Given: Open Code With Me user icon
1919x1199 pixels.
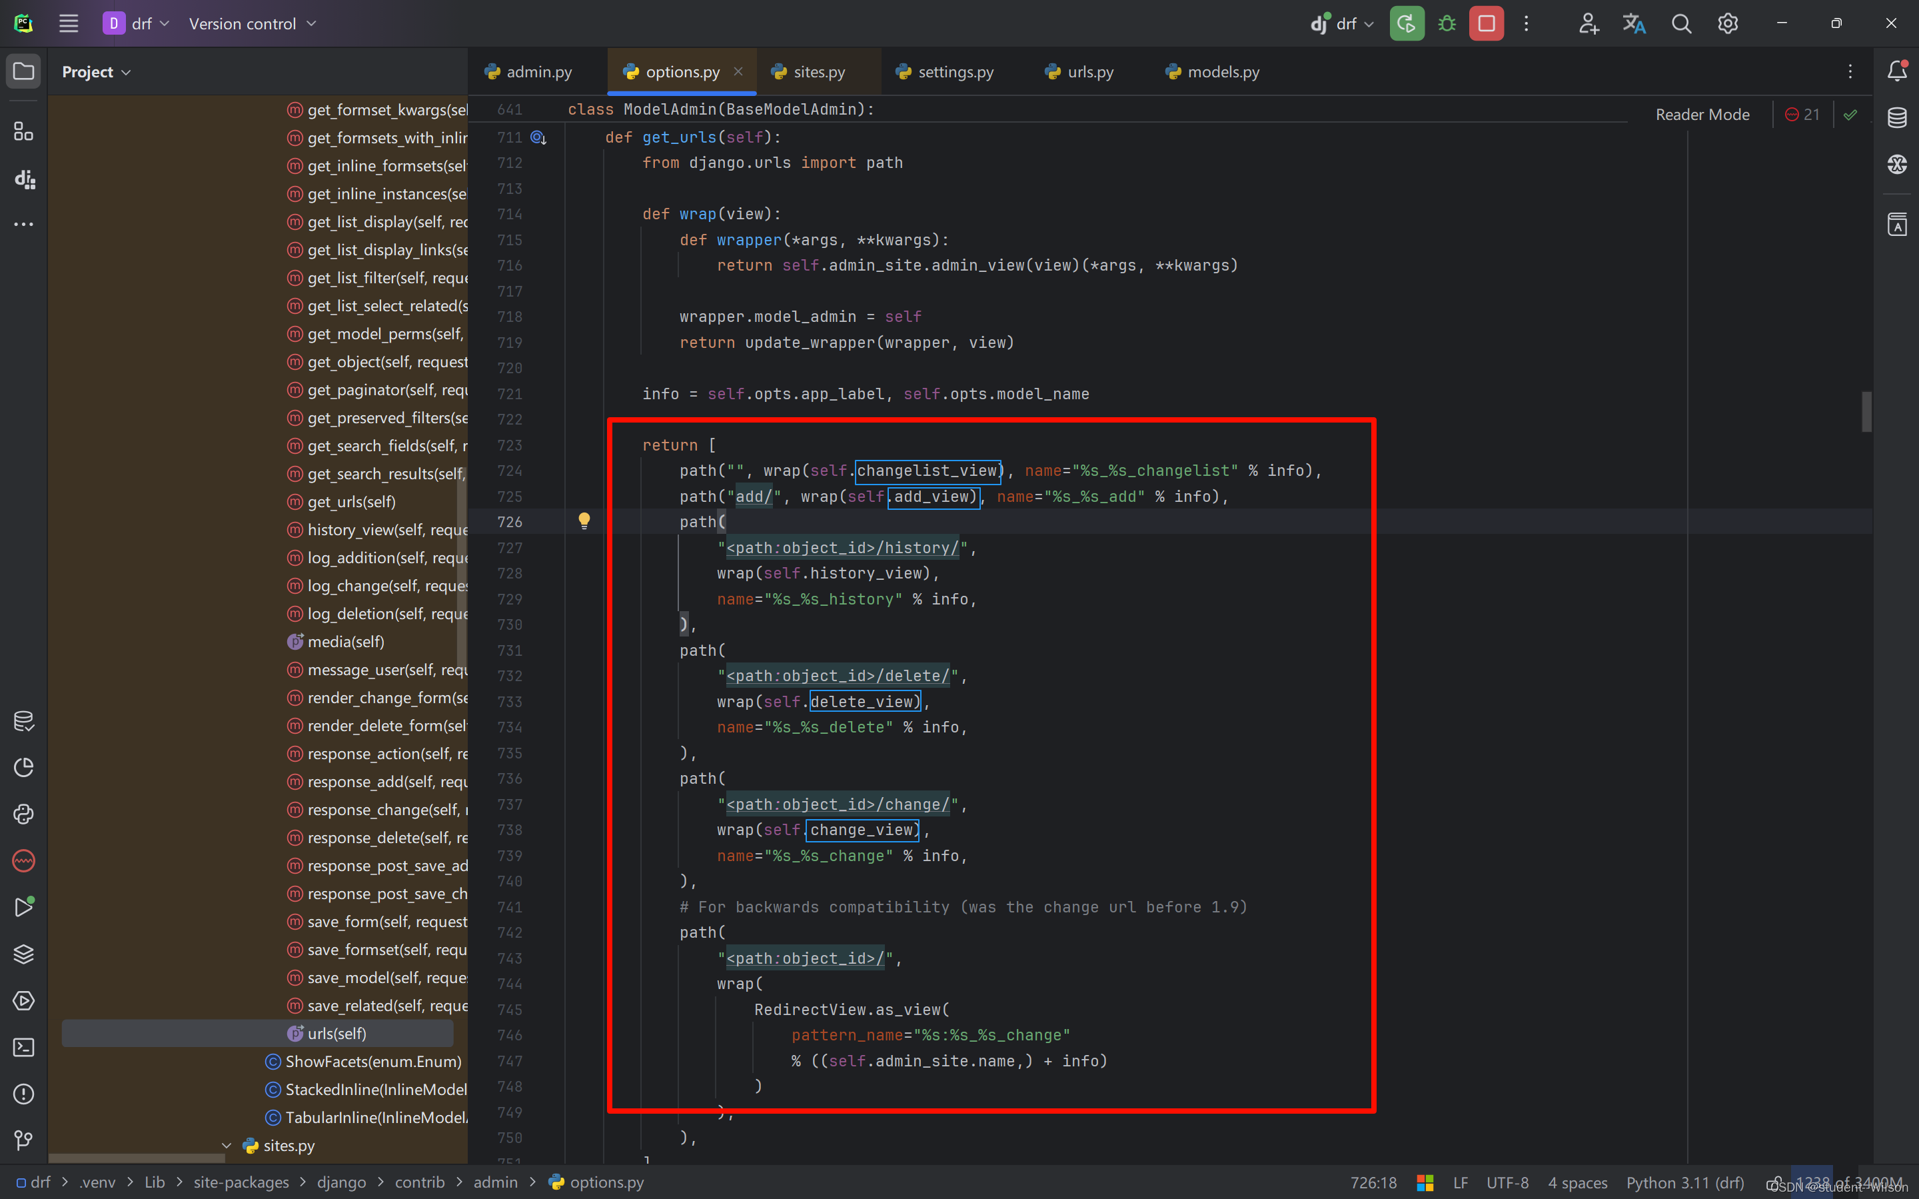Looking at the screenshot, I should (x=1589, y=24).
